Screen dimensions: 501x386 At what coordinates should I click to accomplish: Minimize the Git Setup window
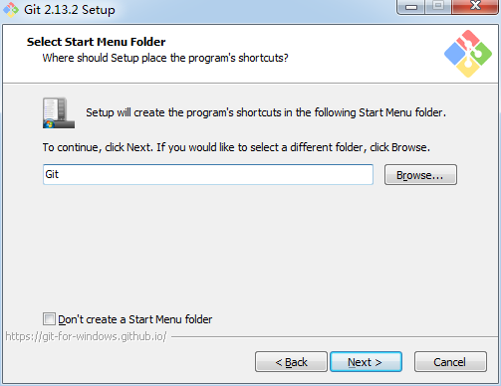click(411, 7)
